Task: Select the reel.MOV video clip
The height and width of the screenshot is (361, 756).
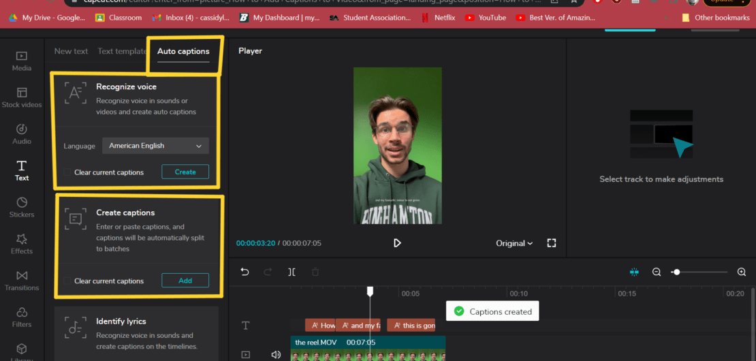Action: click(x=368, y=349)
